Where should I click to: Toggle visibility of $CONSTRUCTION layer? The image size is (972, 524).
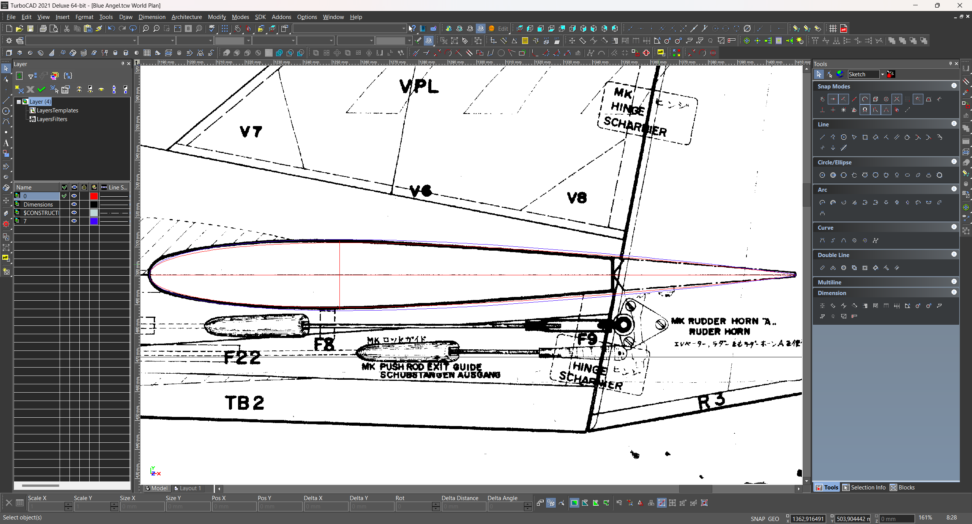pos(74,213)
